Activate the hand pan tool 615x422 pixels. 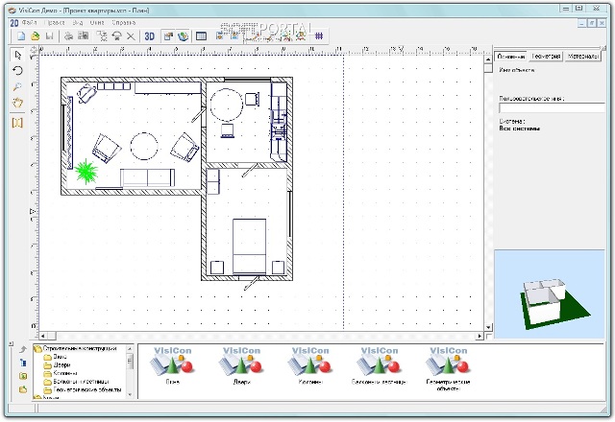(17, 102)
